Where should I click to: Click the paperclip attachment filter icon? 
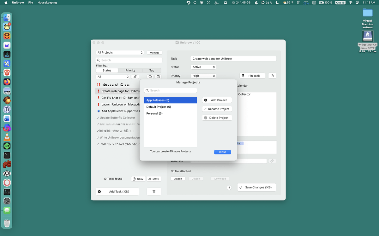point(135,77)
